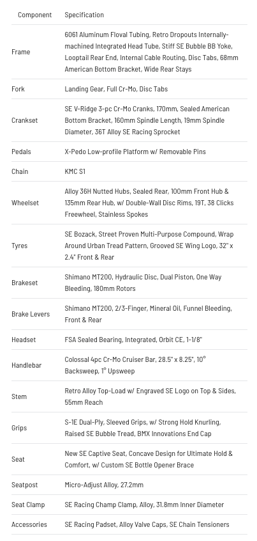Click the Specification column header
The width and height of the screenshot is (257, 541).
pyautogui.click(x=84, y=15)
